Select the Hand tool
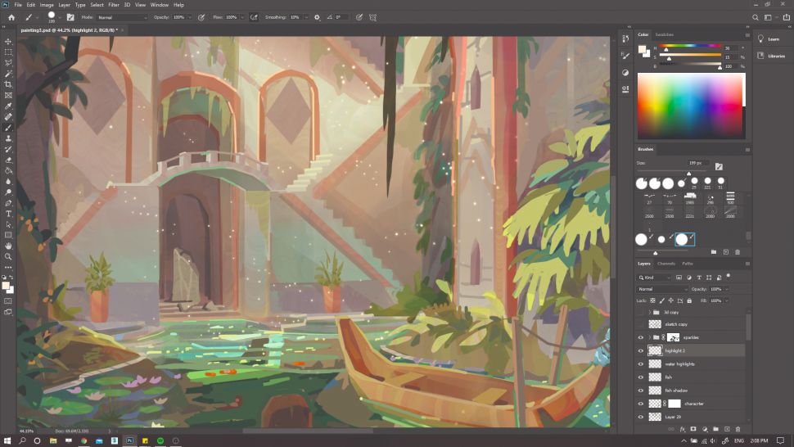Viewport: 794px width, 447px height. click(x=8, y=246)
